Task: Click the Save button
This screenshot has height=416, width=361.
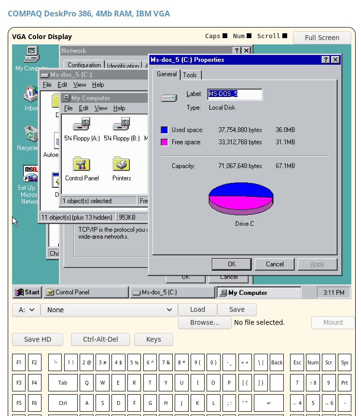Action: pos(237,309)
